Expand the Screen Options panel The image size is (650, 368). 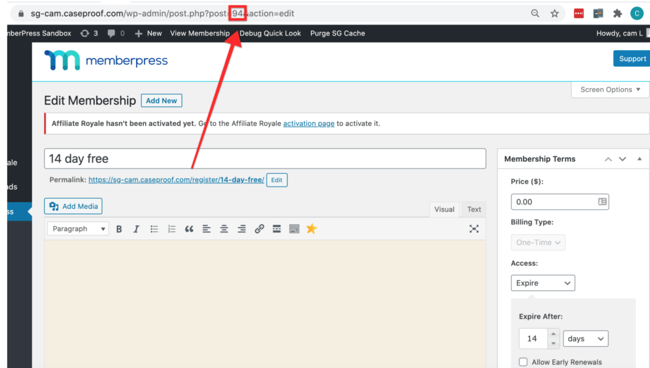(610, 90)
